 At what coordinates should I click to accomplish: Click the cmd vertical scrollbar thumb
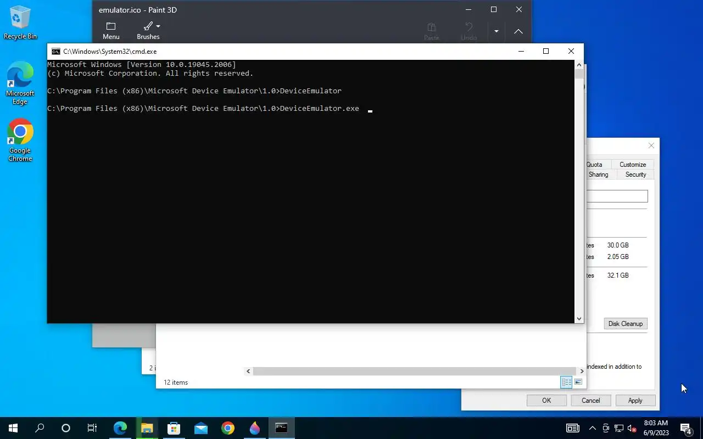coord(579,74)
